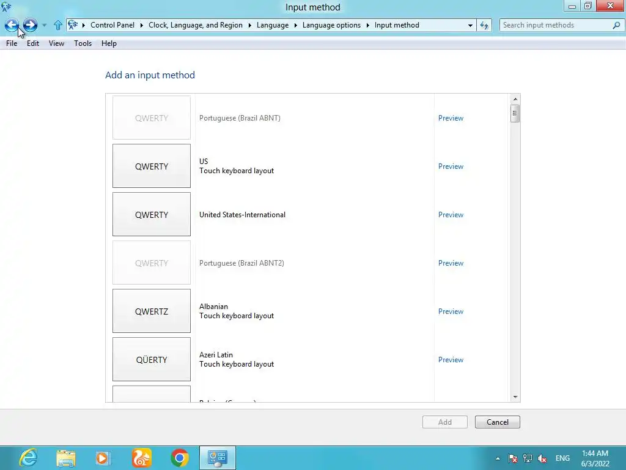Open the ENG input language indicator
Image resolution: width=626 pixels, height=470 pixels.
click(562, 458)
